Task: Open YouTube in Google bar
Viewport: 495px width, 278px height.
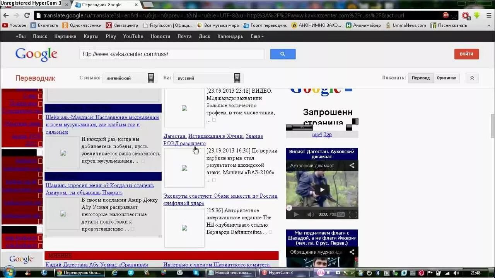Action: pyautogui.click(x=133, y=36)
